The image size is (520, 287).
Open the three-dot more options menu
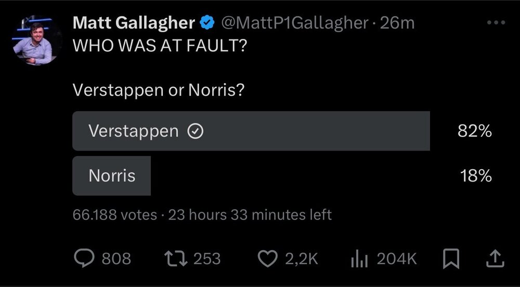point(496,23)
